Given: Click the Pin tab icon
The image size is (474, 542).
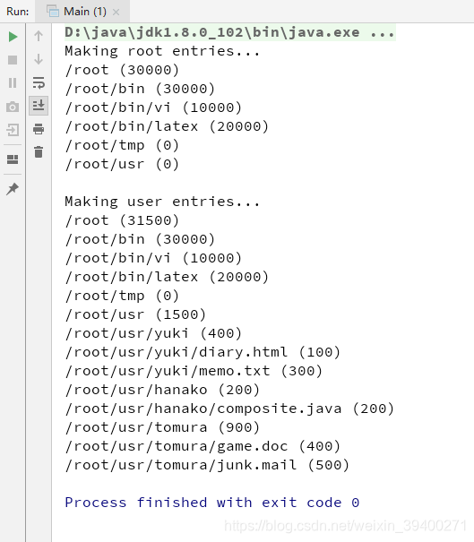Looking at the screenshot, I should click(x=13, y=189).
